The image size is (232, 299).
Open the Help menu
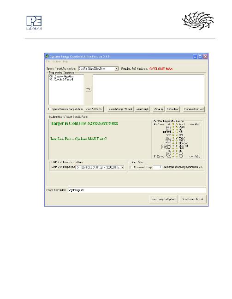click(x=65, y=61)
